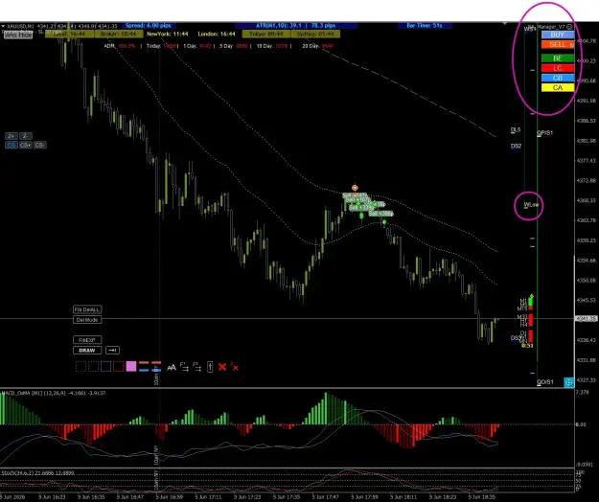Select the red-outlined rectangle tool

click(x=119, y=367)
